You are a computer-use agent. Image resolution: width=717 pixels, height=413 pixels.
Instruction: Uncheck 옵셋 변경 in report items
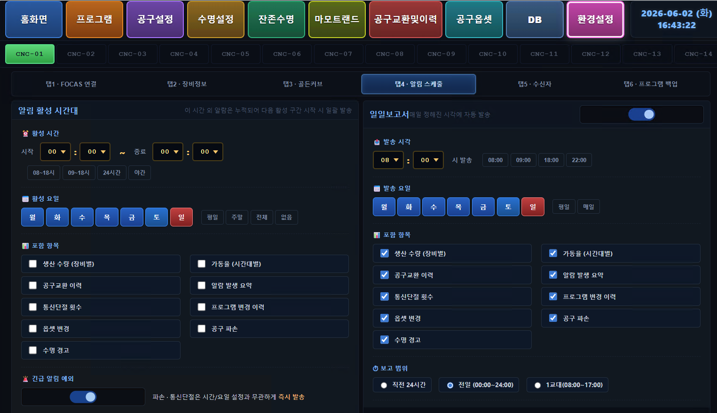385,318
